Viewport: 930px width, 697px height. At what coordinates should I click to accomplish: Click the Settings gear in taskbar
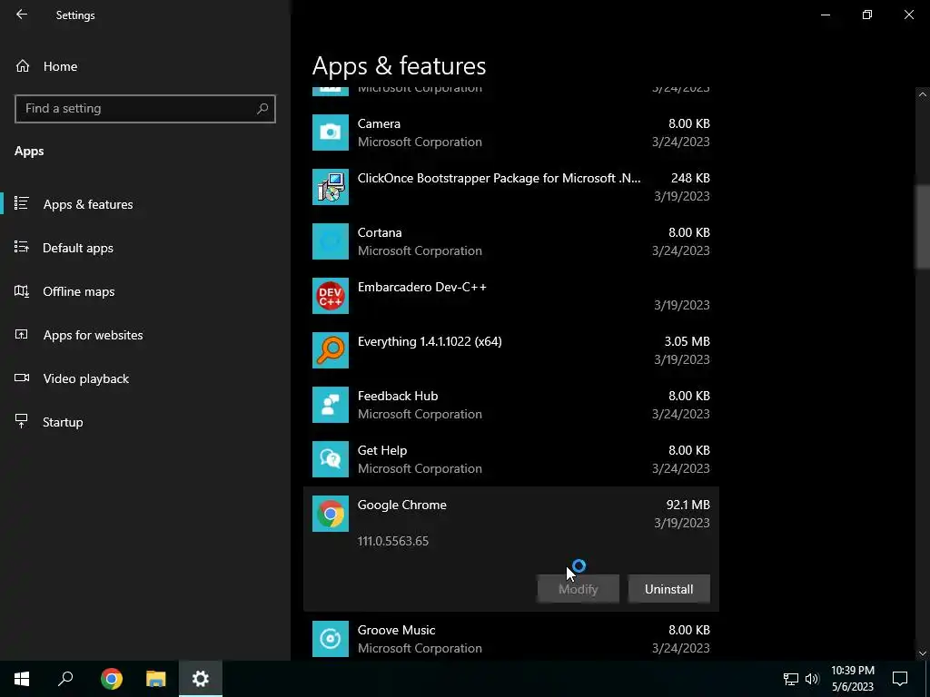[x=201, y=679]
